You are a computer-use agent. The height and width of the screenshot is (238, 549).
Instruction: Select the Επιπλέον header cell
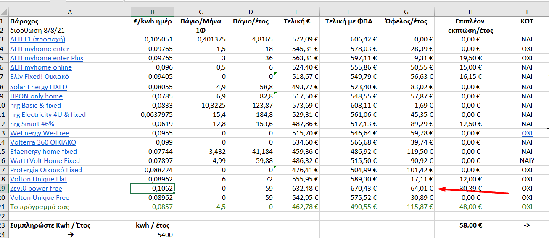(470, 21)
